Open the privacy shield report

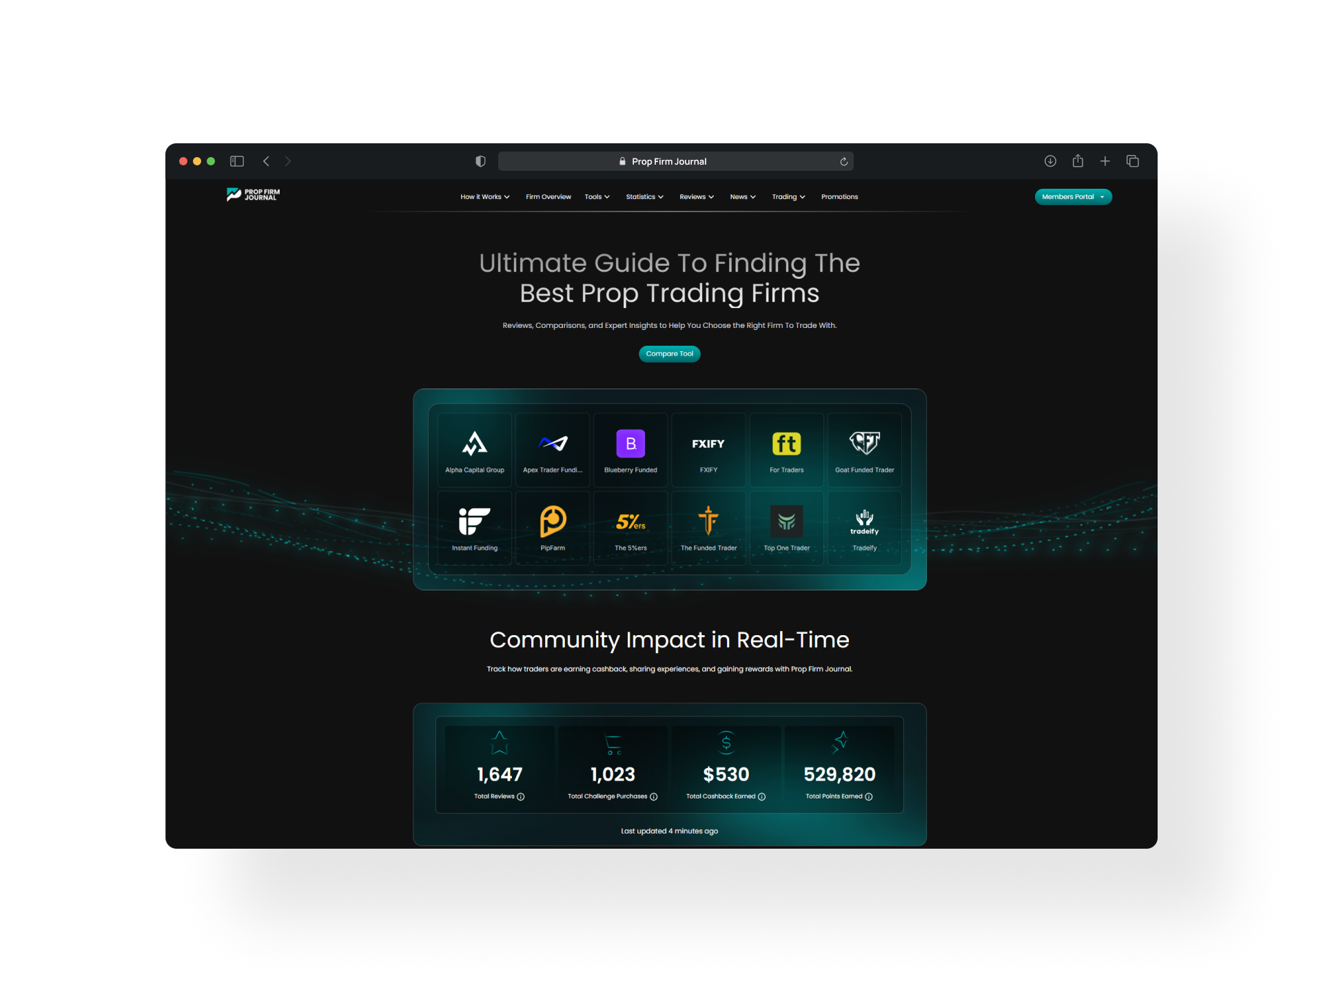coord(480,161)
